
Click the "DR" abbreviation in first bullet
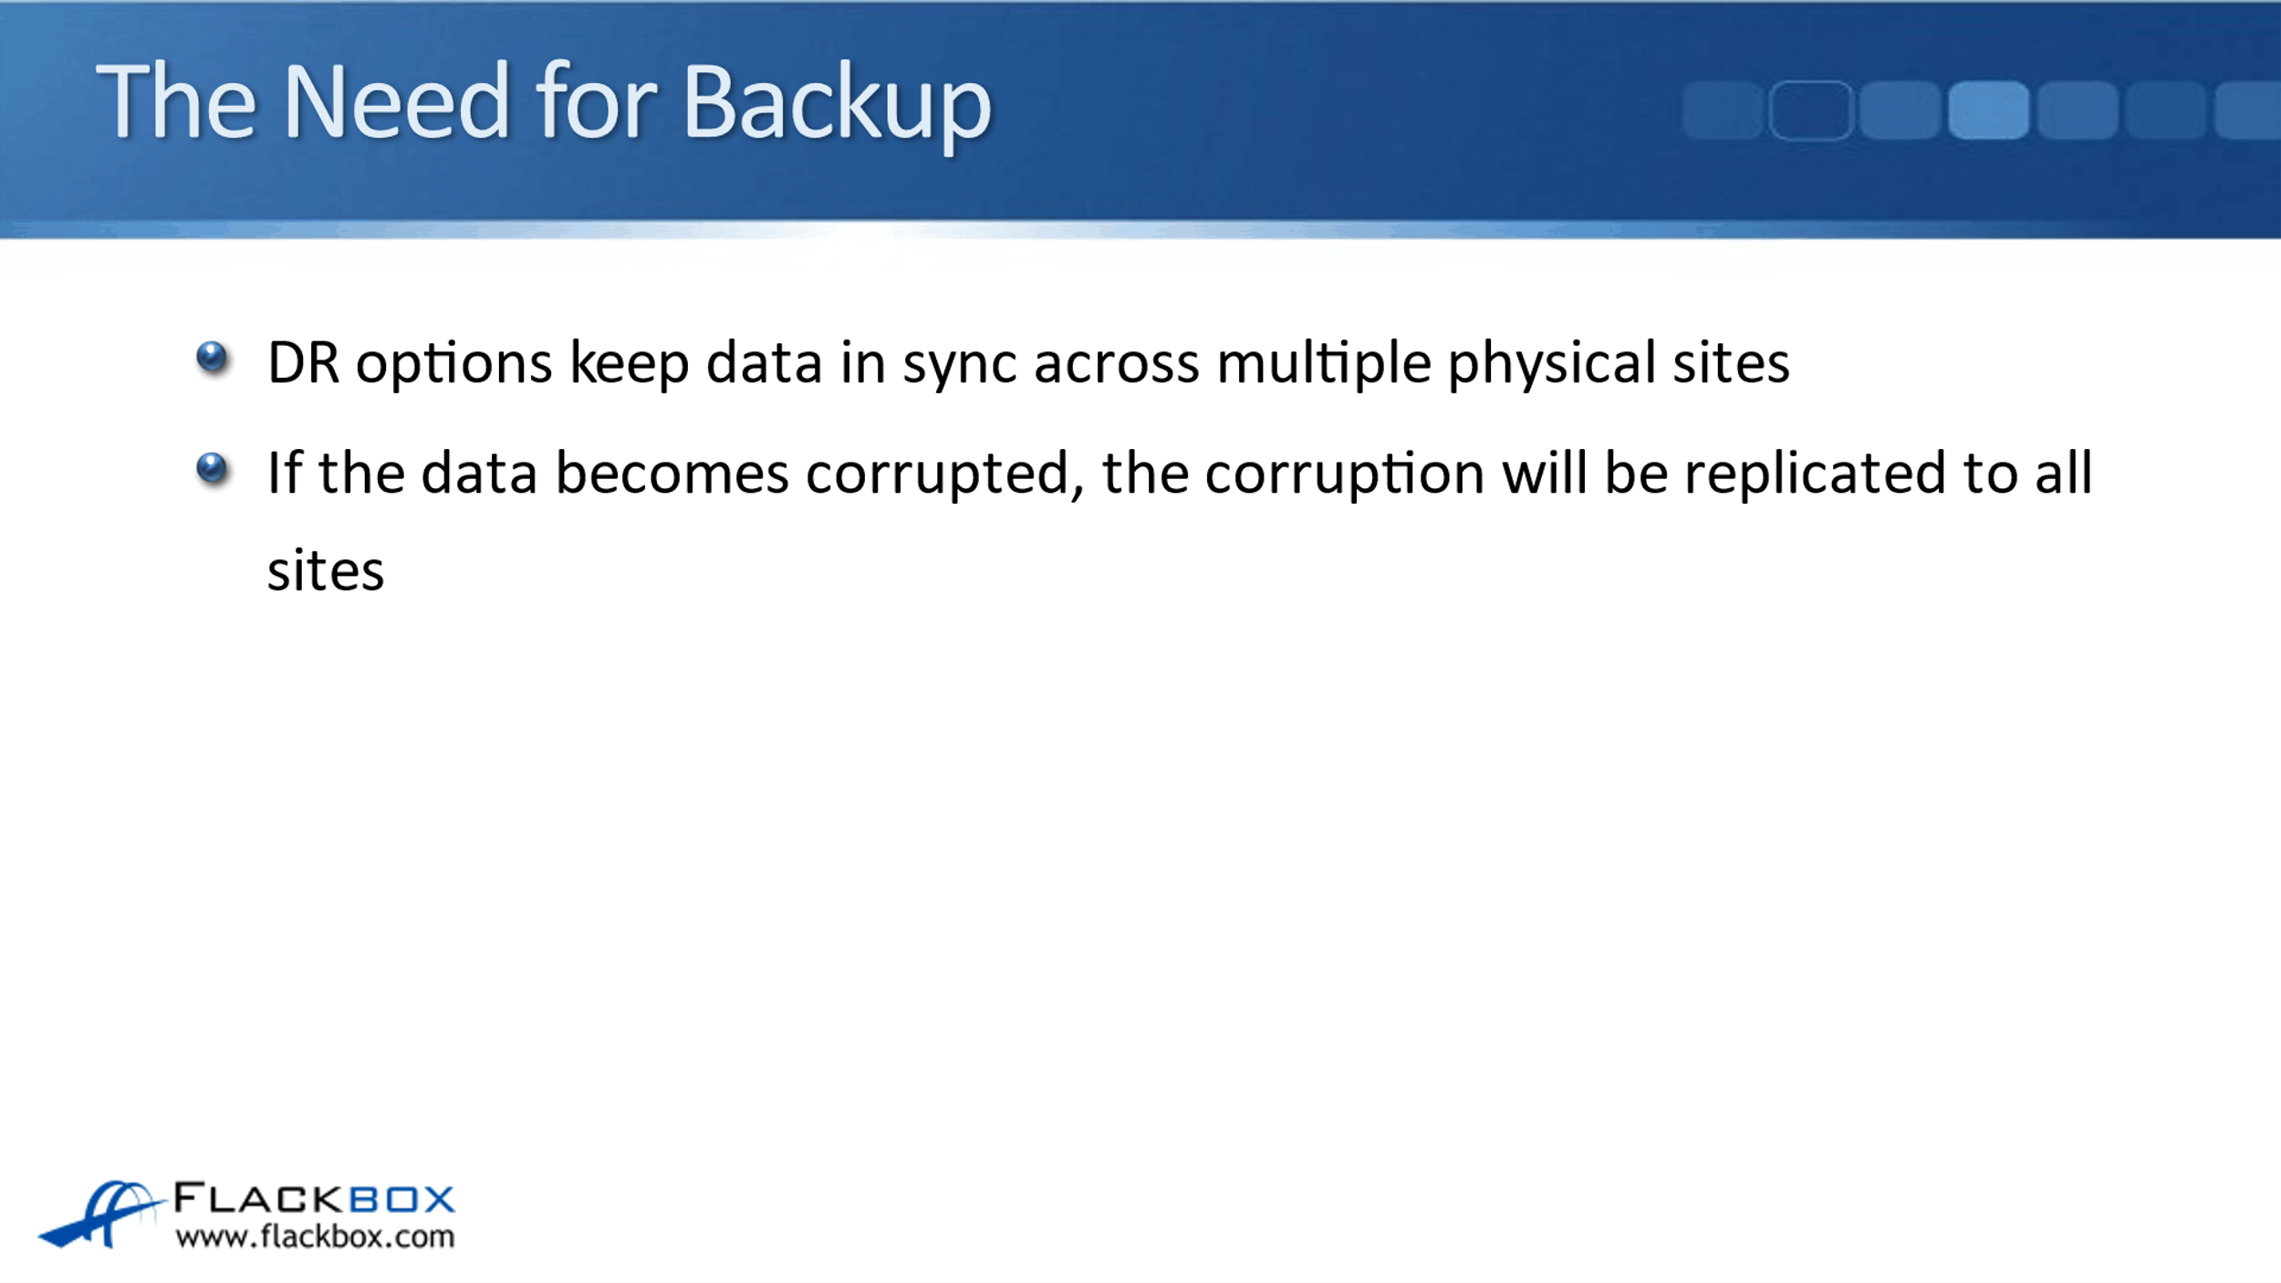[303, 363]
